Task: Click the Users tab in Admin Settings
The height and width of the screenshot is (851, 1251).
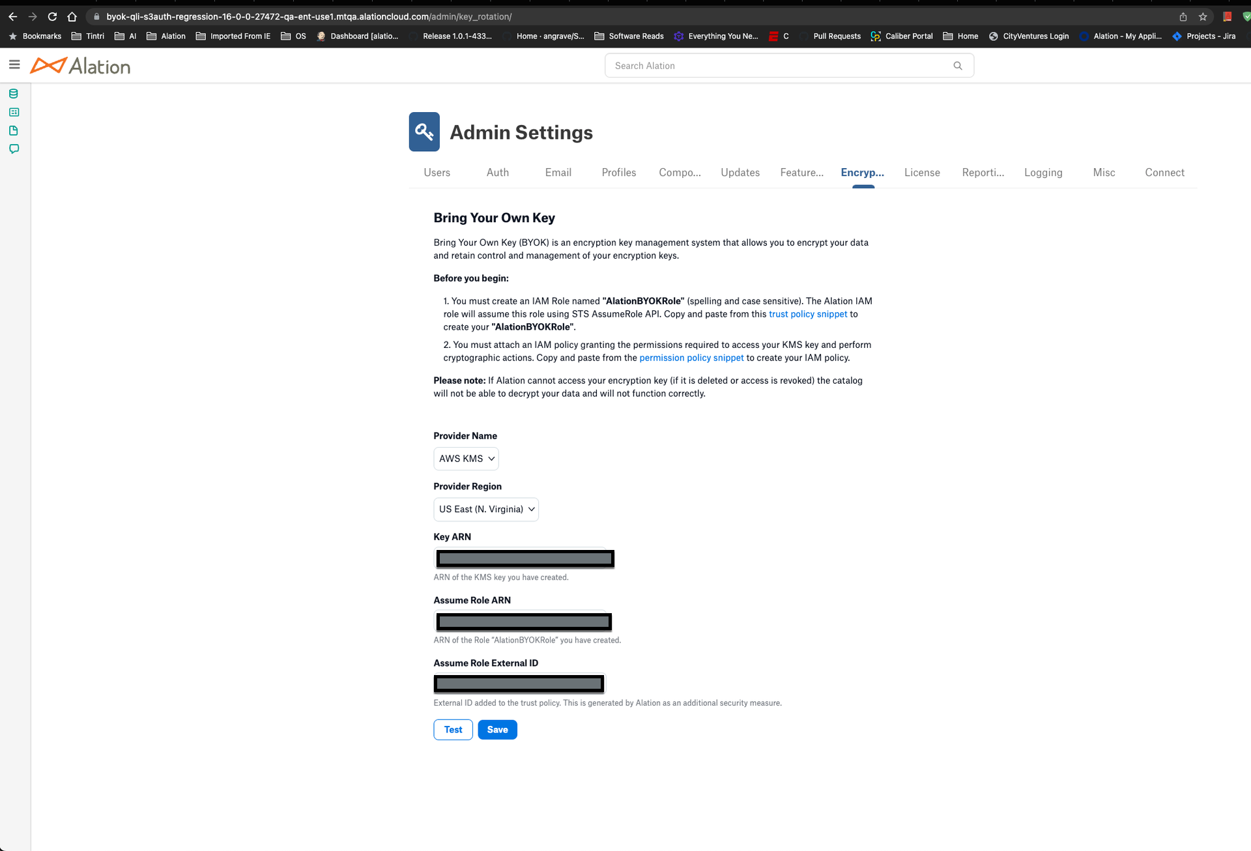Action: (x=436, y=172)
